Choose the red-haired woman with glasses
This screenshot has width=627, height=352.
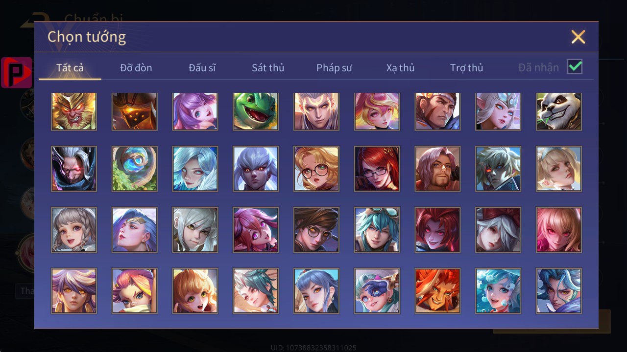377,169
